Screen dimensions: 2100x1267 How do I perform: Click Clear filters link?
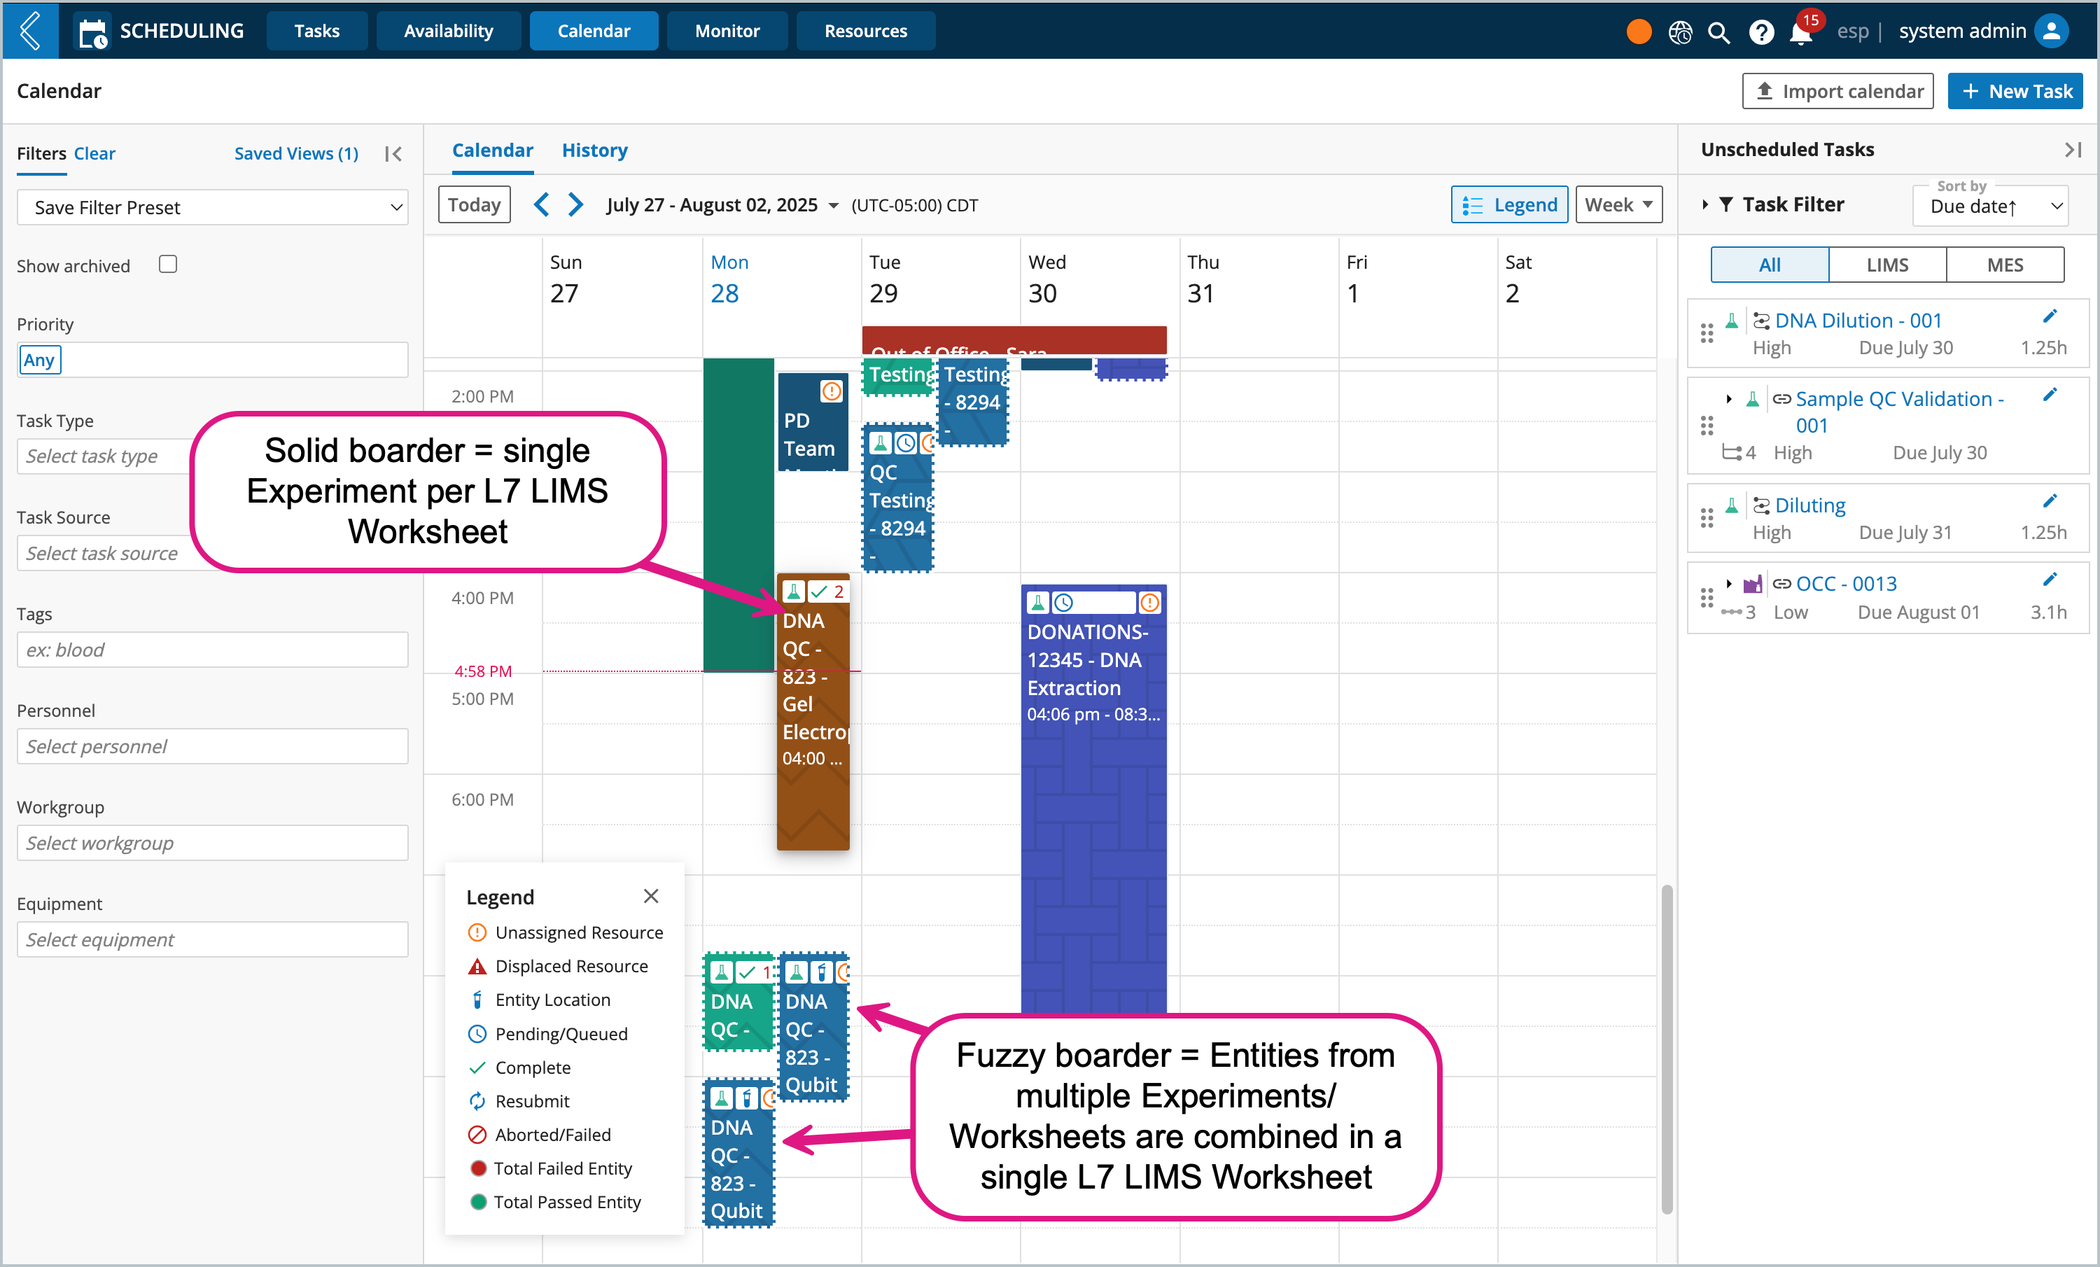point(94,154)
